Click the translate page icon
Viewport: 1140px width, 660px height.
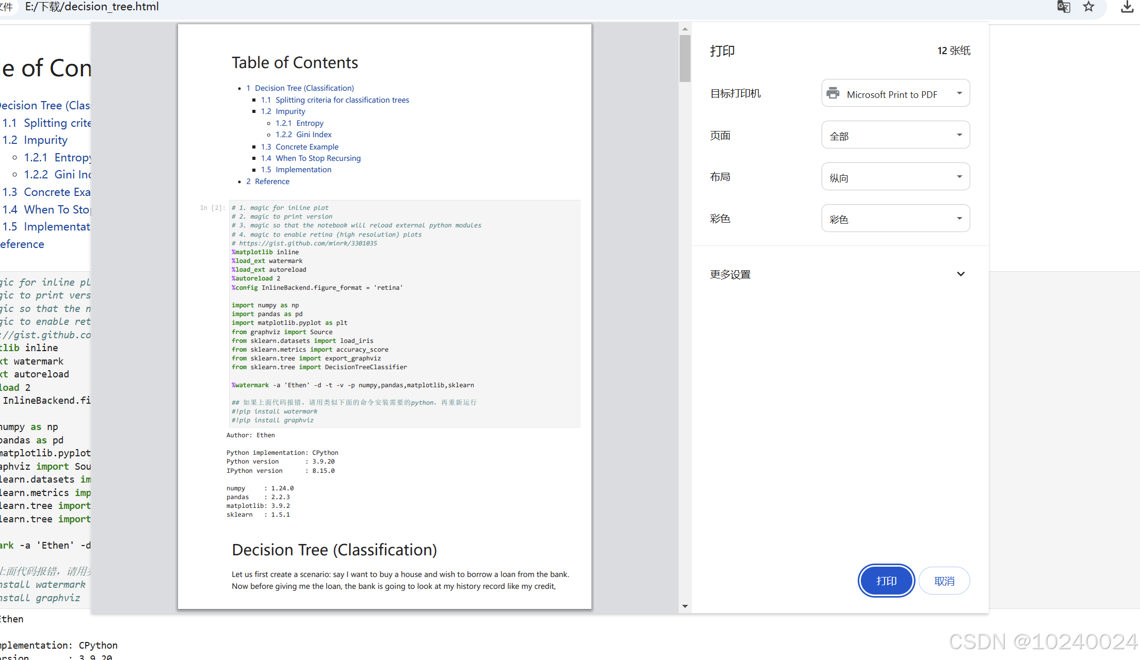pyautogui.click(x=1063, y=7)
